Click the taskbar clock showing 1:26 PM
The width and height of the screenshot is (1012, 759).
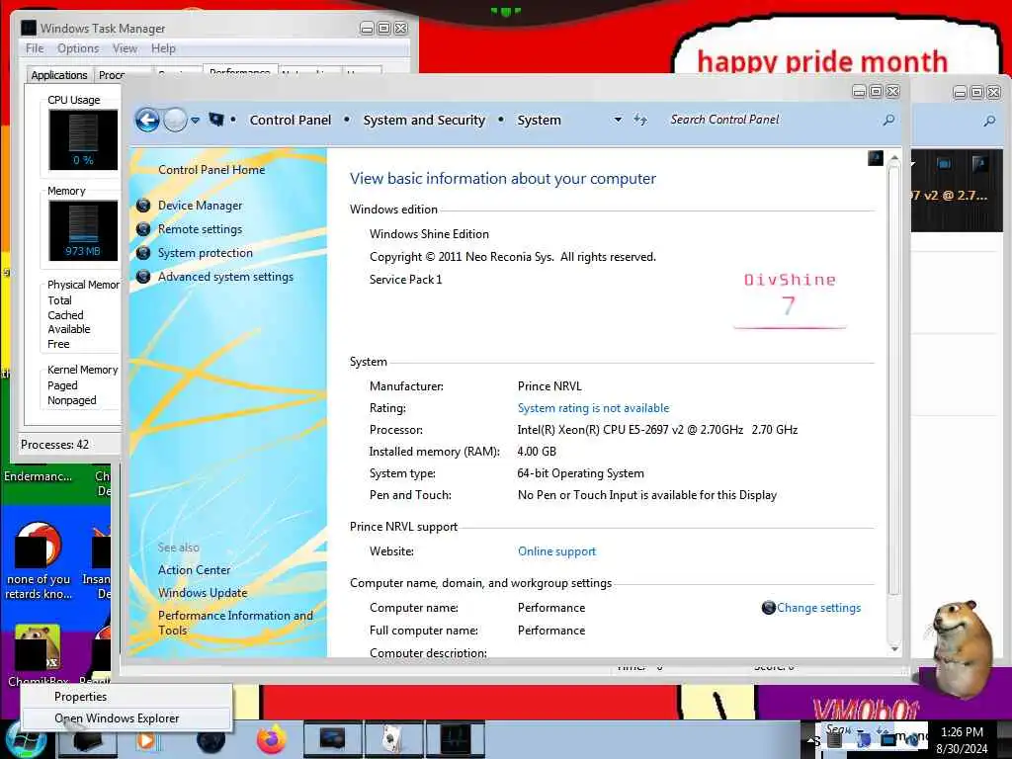(x=962, y=740)
